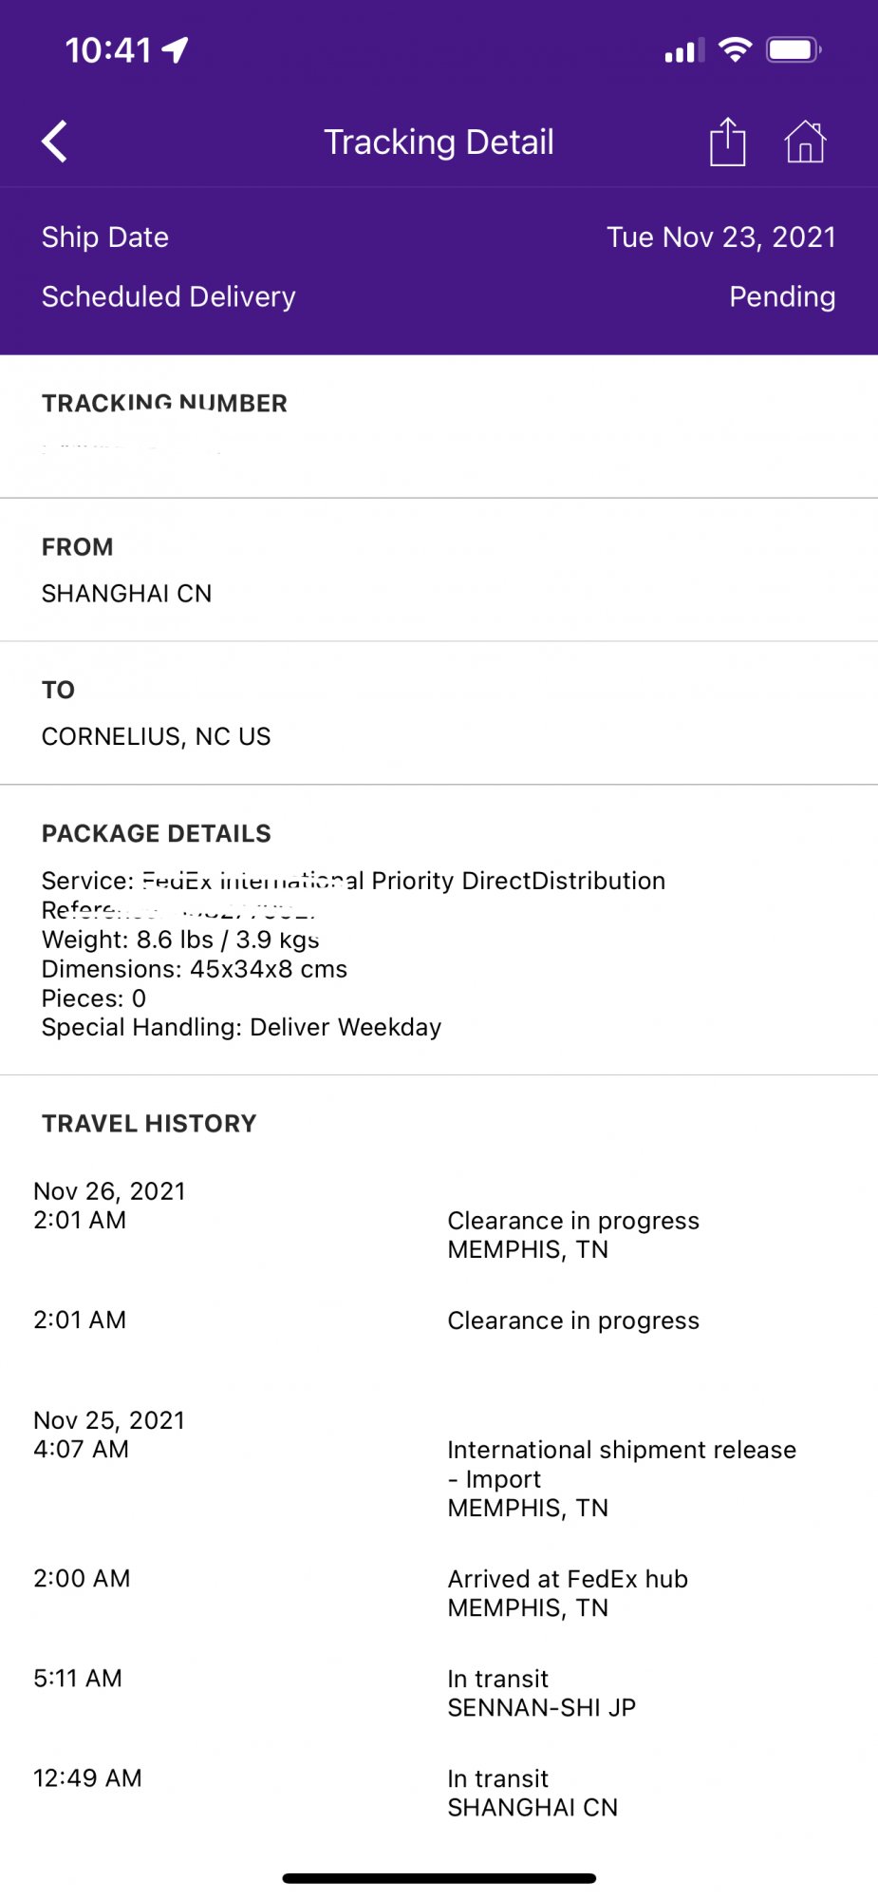Select the SHANGHAI CN origin text
The height and width of the screenshot is (1900, 878).
pos(127,594)
